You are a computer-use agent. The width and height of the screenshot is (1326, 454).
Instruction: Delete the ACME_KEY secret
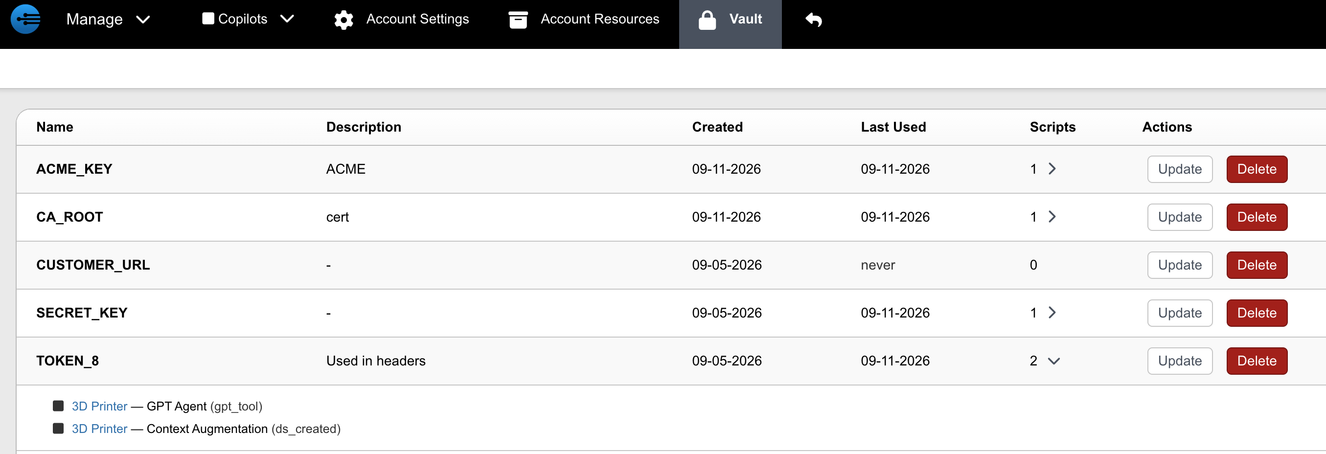(1257, 169)
